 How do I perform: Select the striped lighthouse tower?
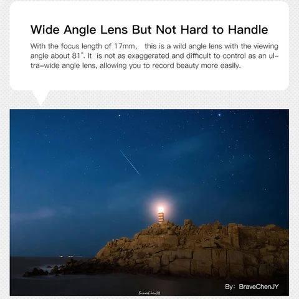(x=161, y=218)
